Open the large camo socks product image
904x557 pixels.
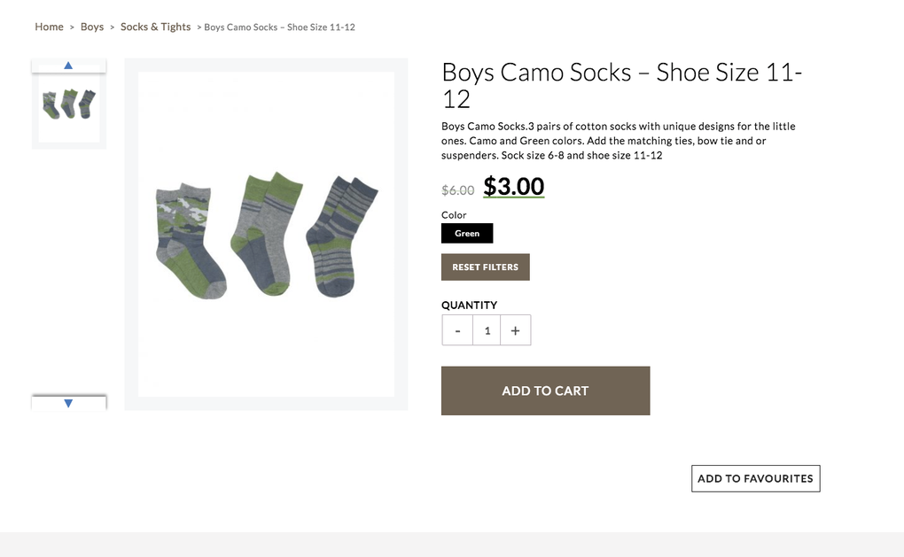(266, 234)
